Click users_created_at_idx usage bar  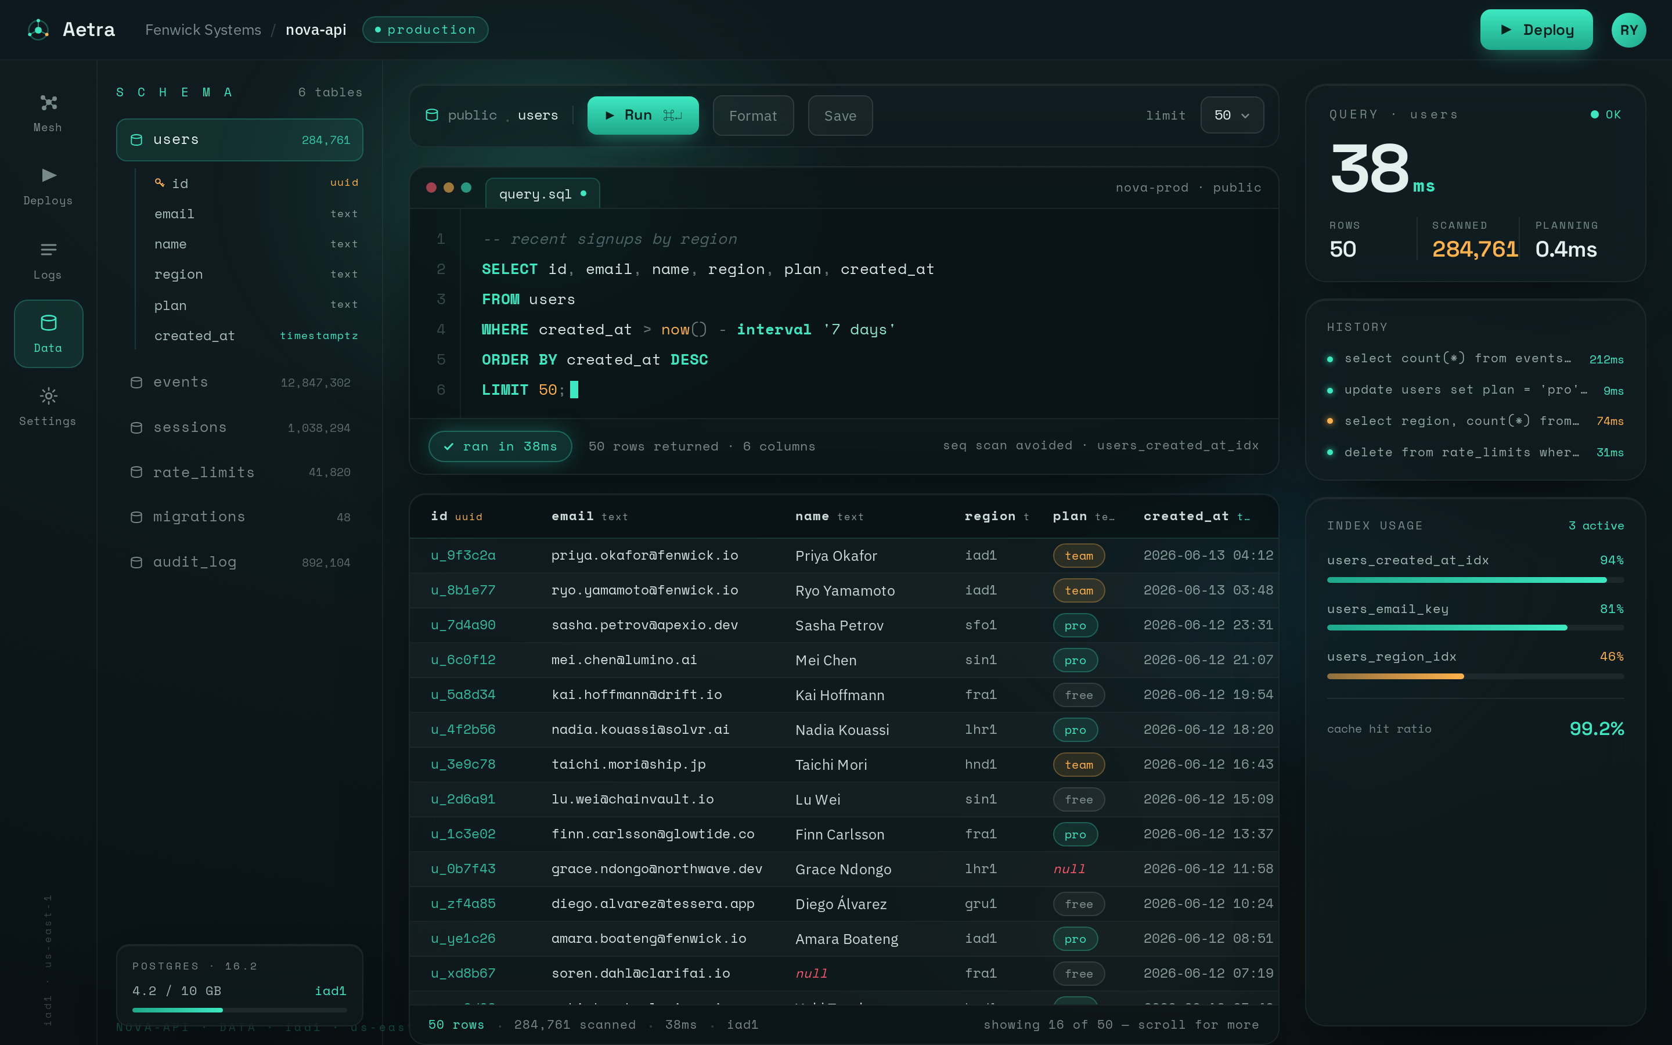tap(1475, 580)
